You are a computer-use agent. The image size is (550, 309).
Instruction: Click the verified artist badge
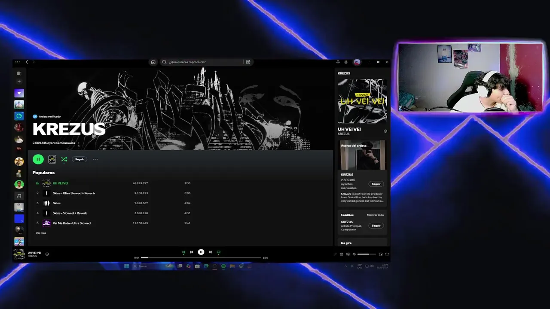point(35,116)
